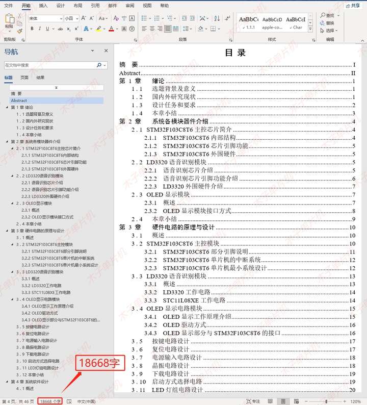This screenshot has height=405, width=367.
Task: Increase font size with the grow font icon
Action: click(84, 18)
